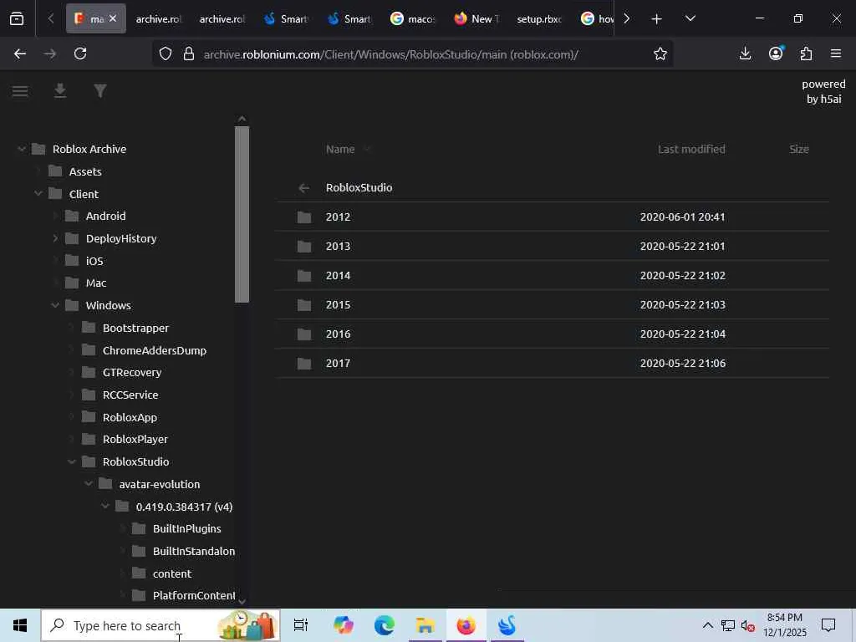Select iOS folder in the tree
Viewport: 856px width, 642px height.
94,261
